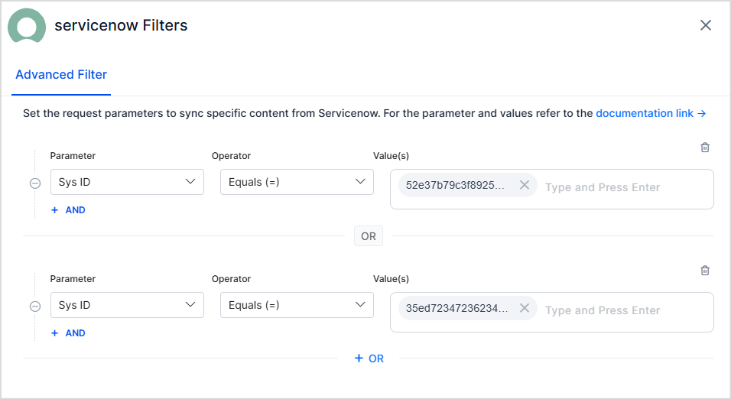731x399 pixels.
Task: Open the first Operator Equals dropdown
Action: tap(297, 182)
